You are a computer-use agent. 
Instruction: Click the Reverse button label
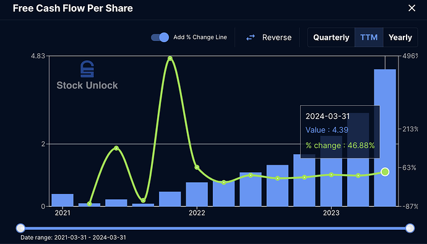click(x=277, y=38)
